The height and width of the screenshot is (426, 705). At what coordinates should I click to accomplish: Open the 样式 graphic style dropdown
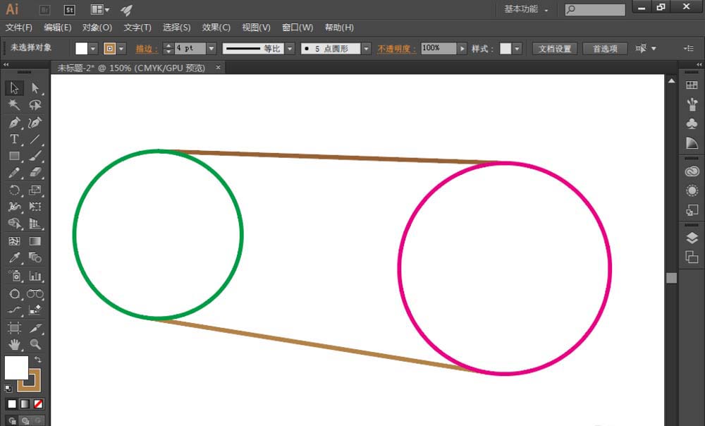[x=517, y=49]
